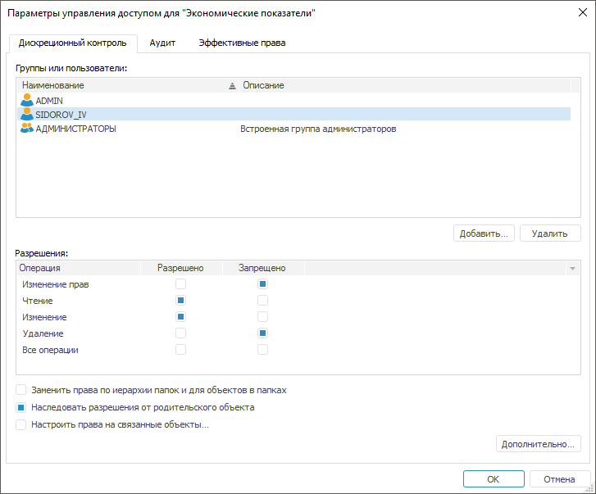This screenshot has width=596, height=494.
Task: Allow Чтение in Разрешено column
Action: click(x=181, y=301)
